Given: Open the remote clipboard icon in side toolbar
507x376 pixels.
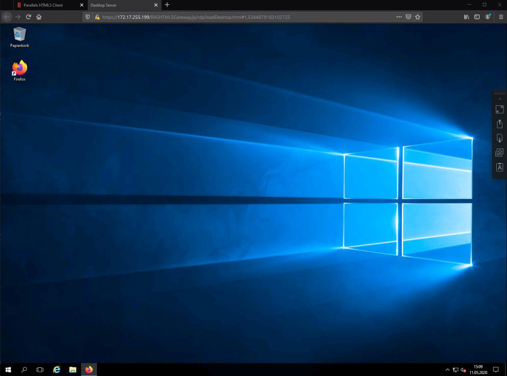Looking at the screenshot, I should [x=499, y=153].
